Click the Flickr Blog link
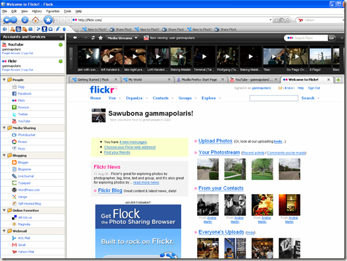This screenshot has width=347, height=261. click(x=110, y=191)
